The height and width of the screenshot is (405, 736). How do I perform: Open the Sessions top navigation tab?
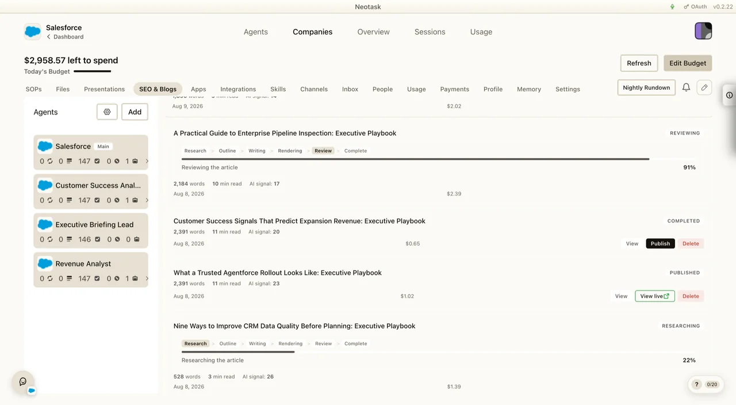click(430, 32)
